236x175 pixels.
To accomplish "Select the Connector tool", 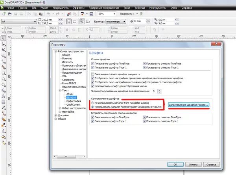I will click(4, 114).
